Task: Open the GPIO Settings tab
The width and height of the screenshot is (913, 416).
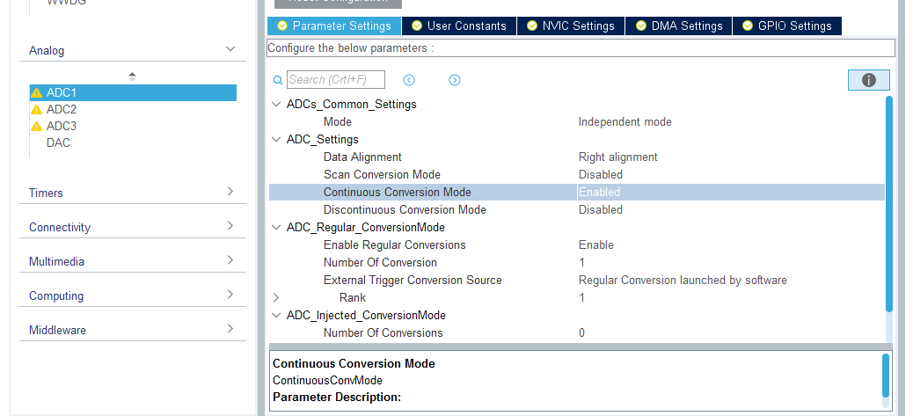Action: [x=786, y=26]
